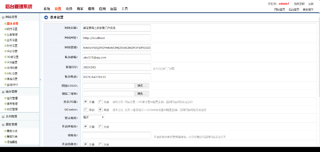320x152 pixels.
Task: Click the 微信二维码 file path field
Action: click(x=108, y=94)
